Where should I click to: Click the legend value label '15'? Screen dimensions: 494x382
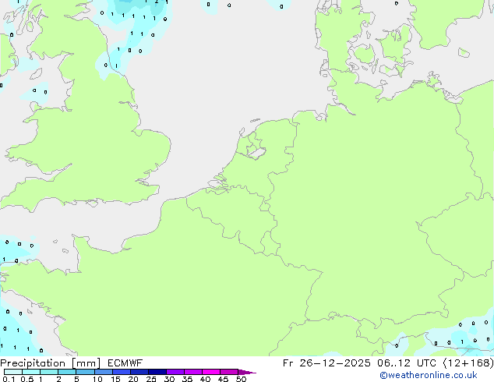pyautogui.click(x=115, y=379)
